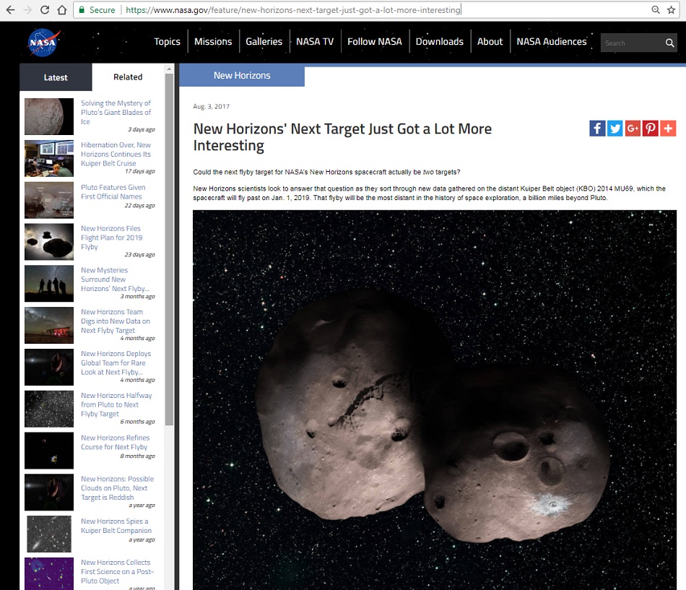This screenshot has width=686, height=590.
Task: Open New Horizons Team Digs into New Data link
Action: (115, 321)
